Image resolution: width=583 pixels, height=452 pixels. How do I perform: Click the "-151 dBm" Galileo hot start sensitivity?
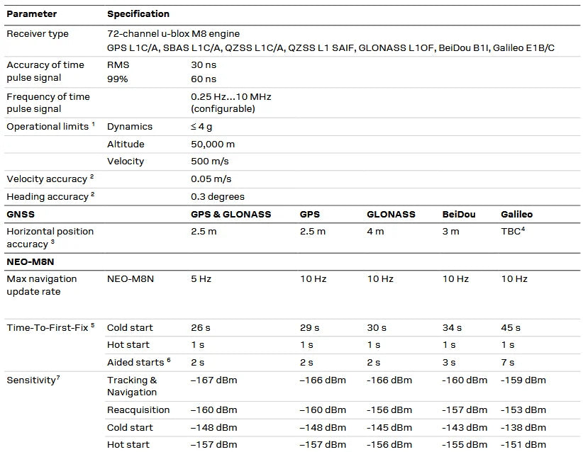tap(523, 445)
